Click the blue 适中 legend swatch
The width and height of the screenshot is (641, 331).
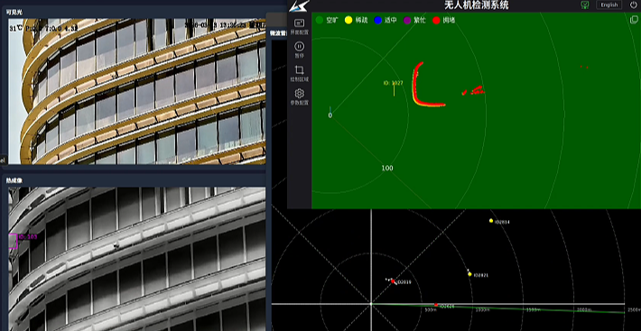pyautogui.click(x=377, y=20)
